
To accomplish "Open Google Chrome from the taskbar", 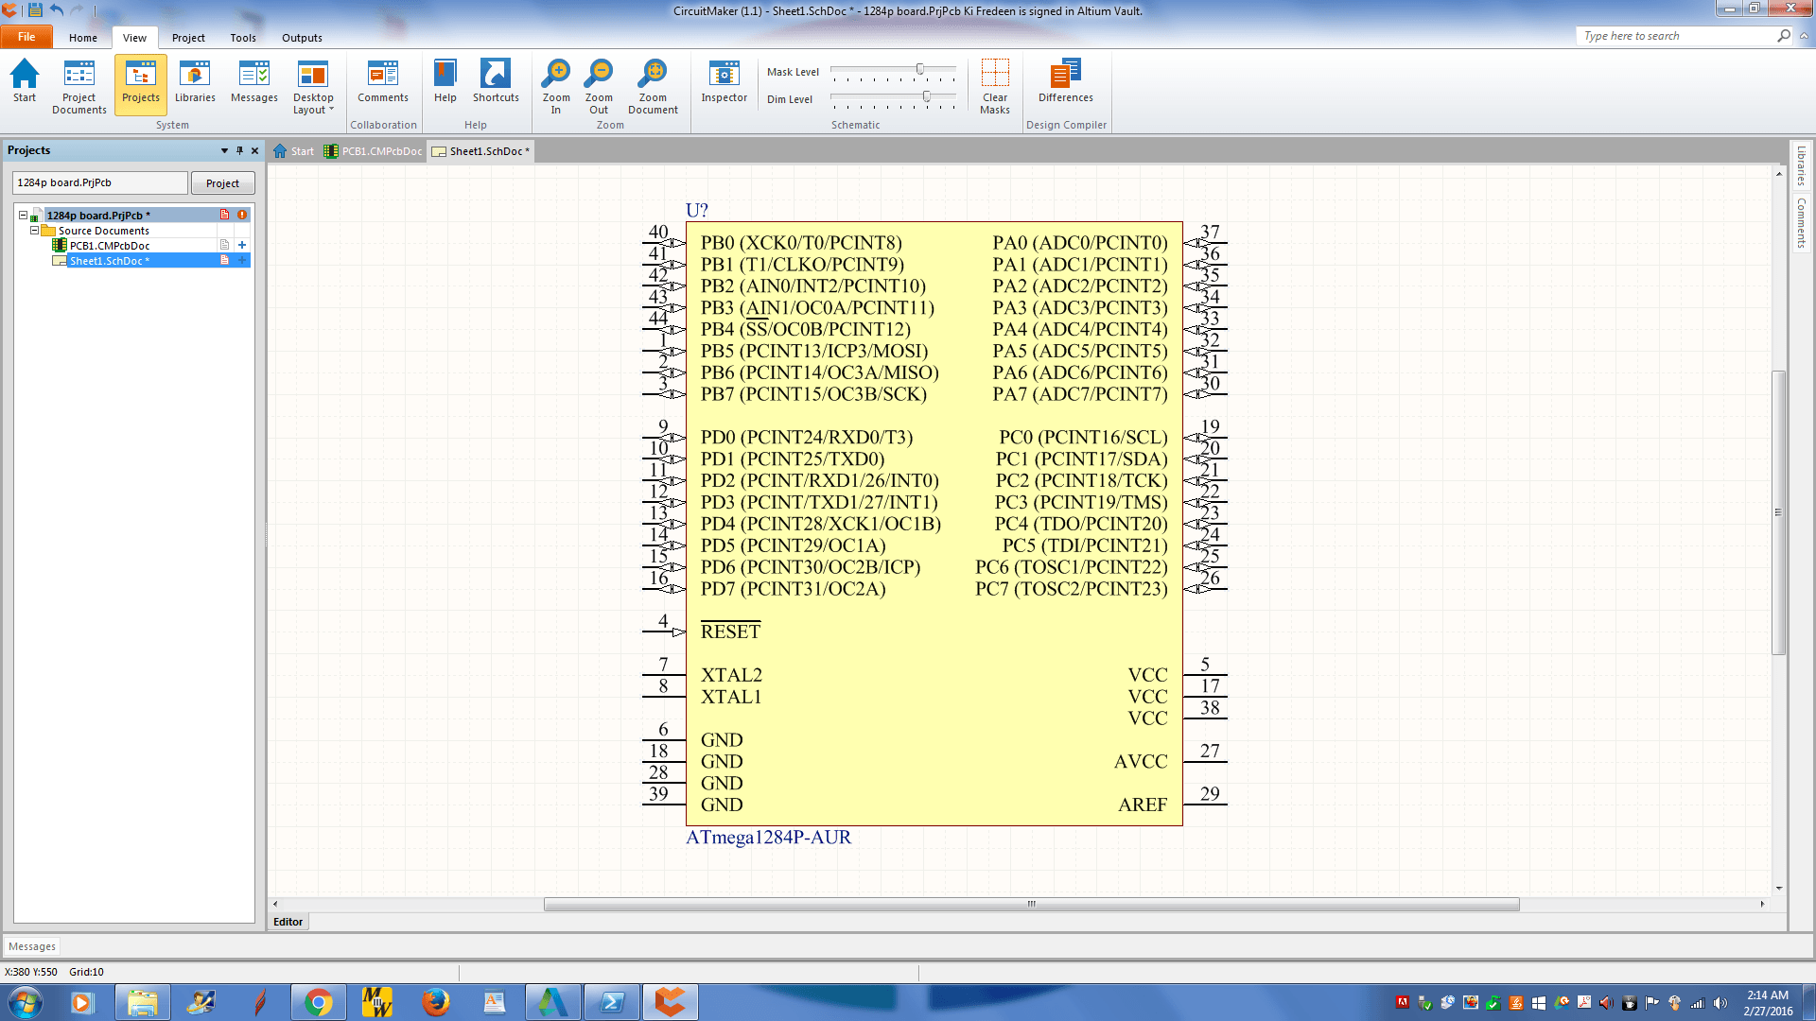I will pyautogui.click(x=319, y=1002).
